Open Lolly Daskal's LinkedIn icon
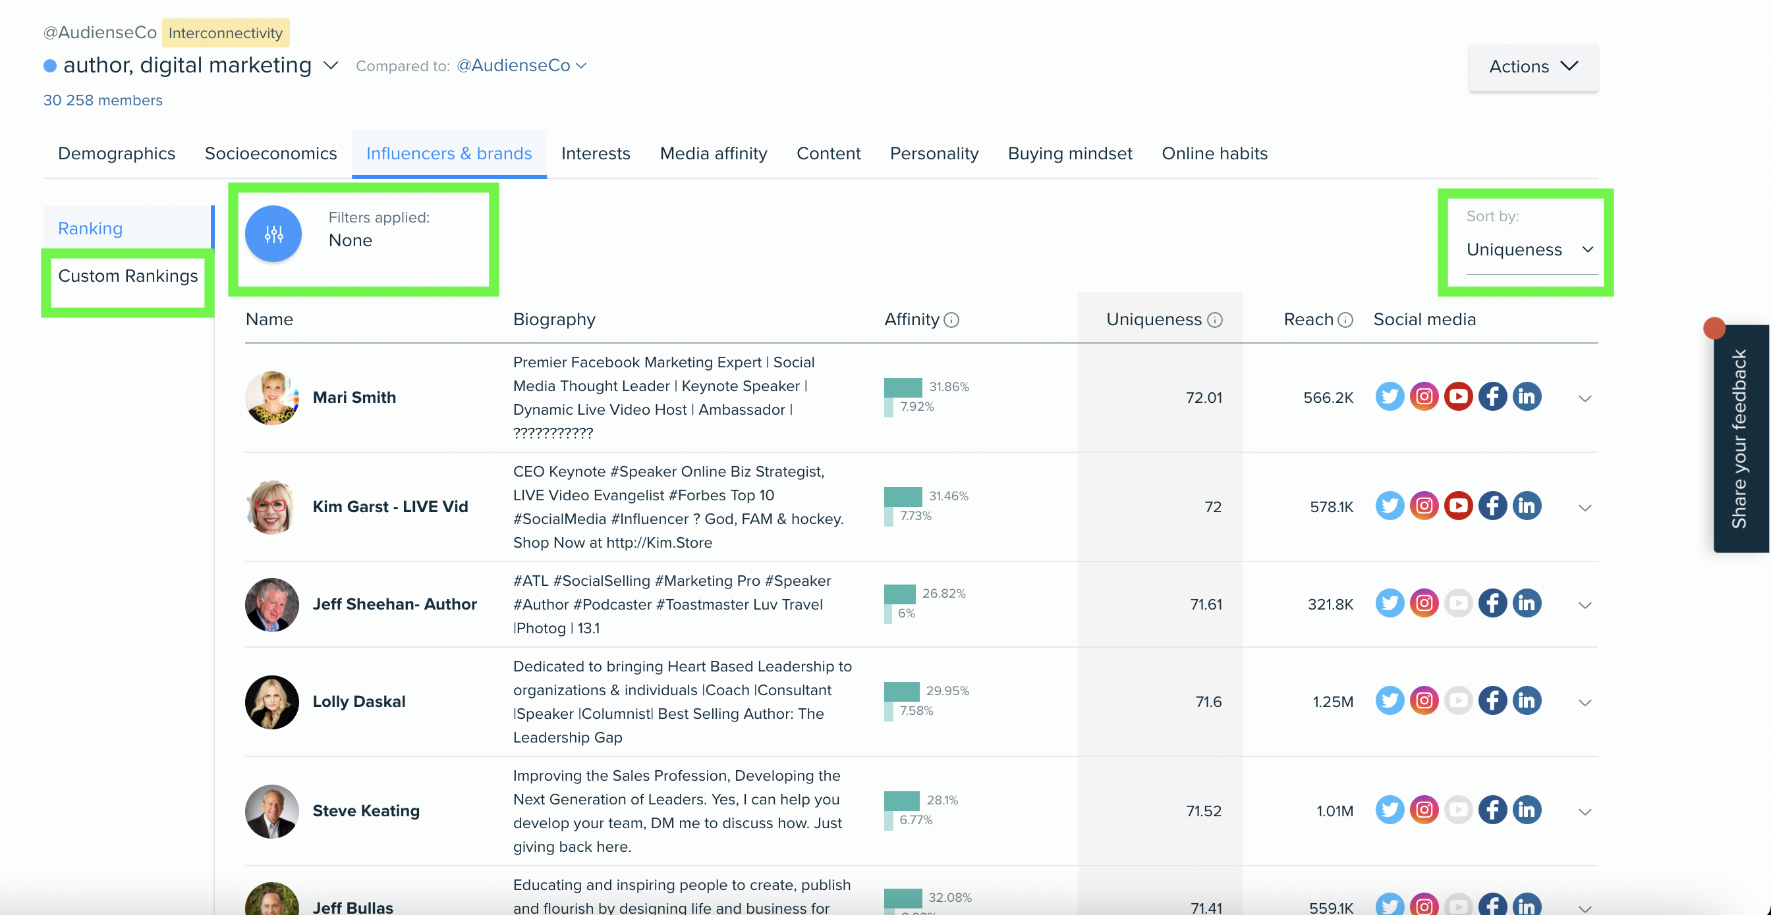This screenshot has width=1771, height=915. 1527,700
